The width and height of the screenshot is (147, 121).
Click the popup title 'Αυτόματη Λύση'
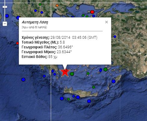click(35, 22)
